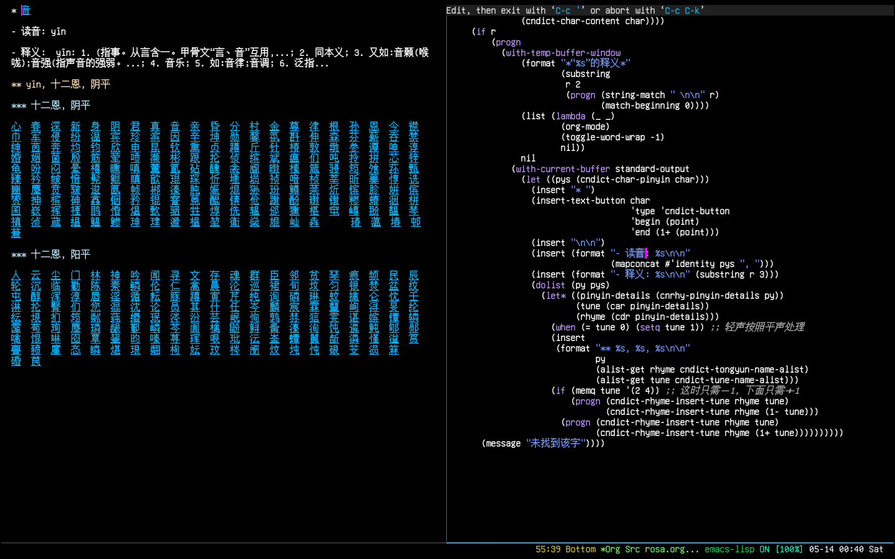Open character 亲 in the 阴平 grid

point(195,126)
